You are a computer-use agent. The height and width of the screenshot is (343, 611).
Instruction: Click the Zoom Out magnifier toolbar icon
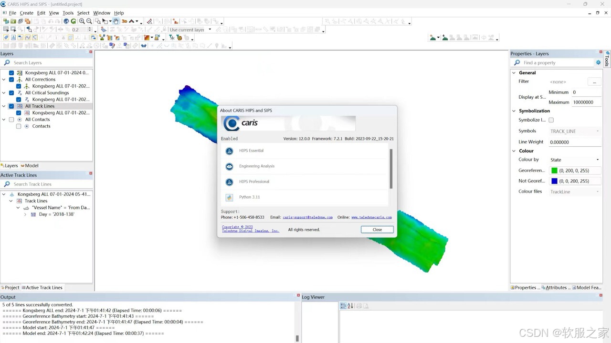89,21
